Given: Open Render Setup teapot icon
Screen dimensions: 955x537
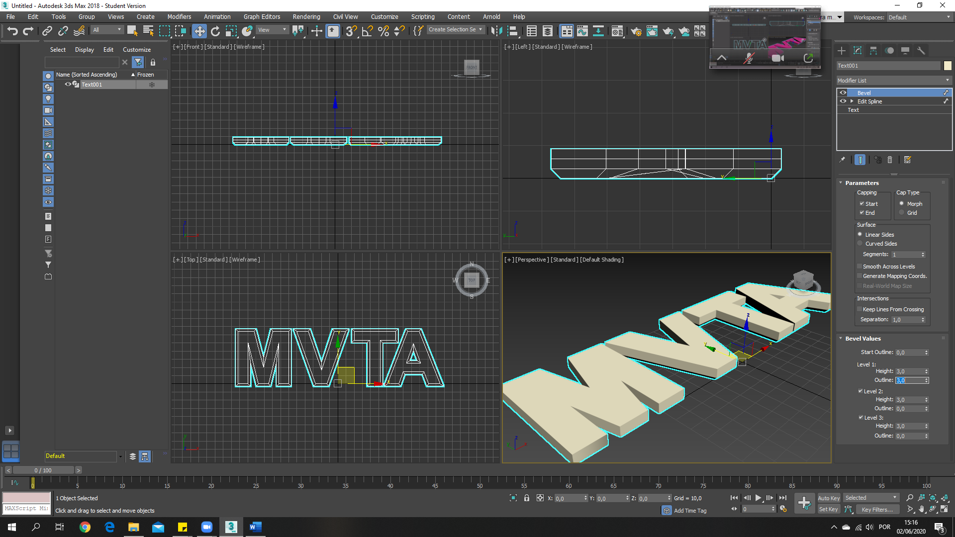Looking at the screenshot, I should (x=636, y=31).
